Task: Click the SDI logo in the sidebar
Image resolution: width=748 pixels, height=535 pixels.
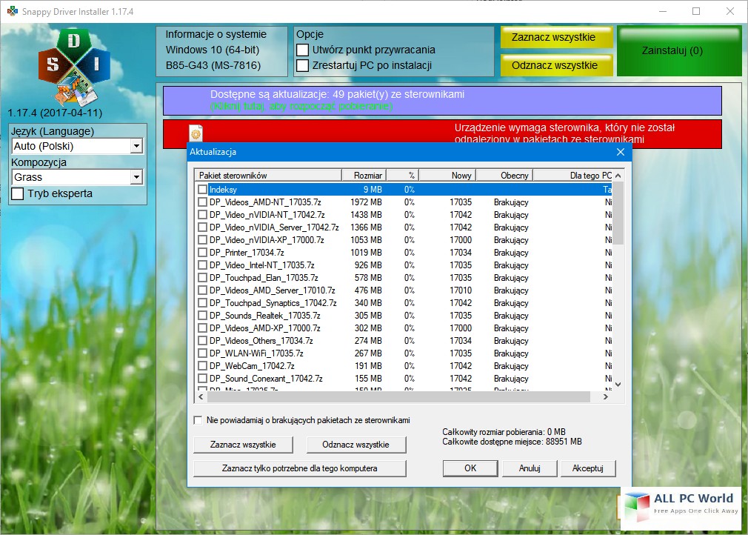Action: pyautogui.click(x=74, y=67)
